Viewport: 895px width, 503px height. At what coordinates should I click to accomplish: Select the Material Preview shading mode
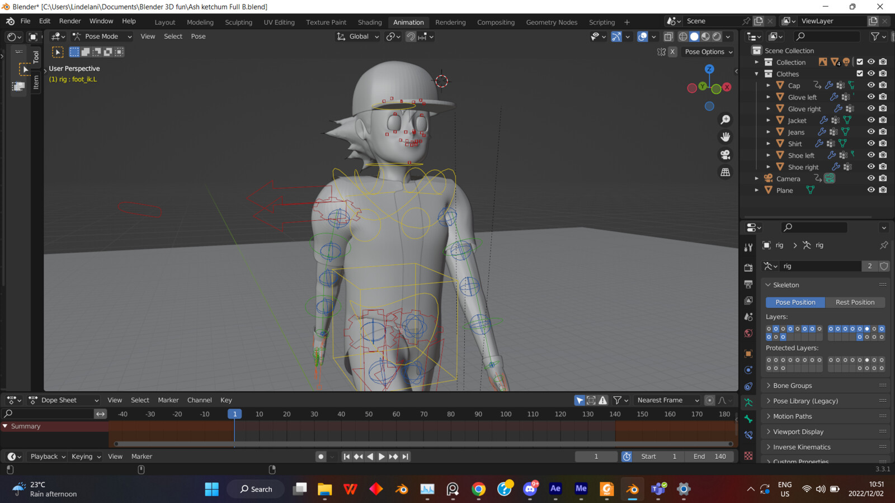(705, 36)
